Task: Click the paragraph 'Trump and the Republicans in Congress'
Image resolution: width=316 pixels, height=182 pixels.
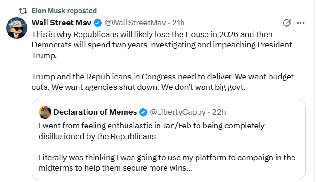Action: tap(163, 82)
